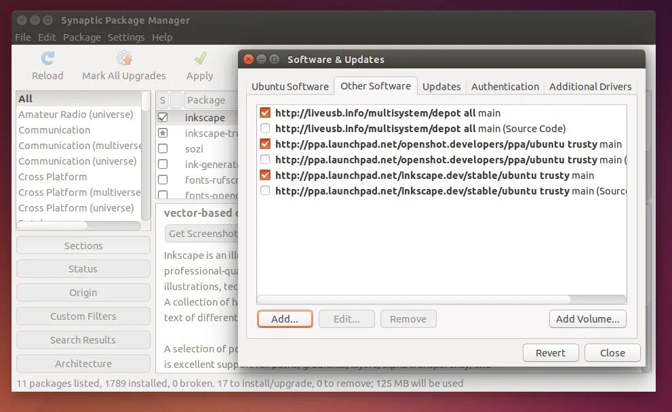Image resolution: width=672 pixels, height=412 pixels.
Task: Toggle inkscape.dev stable Source Code checkbox
Action: 265,190
